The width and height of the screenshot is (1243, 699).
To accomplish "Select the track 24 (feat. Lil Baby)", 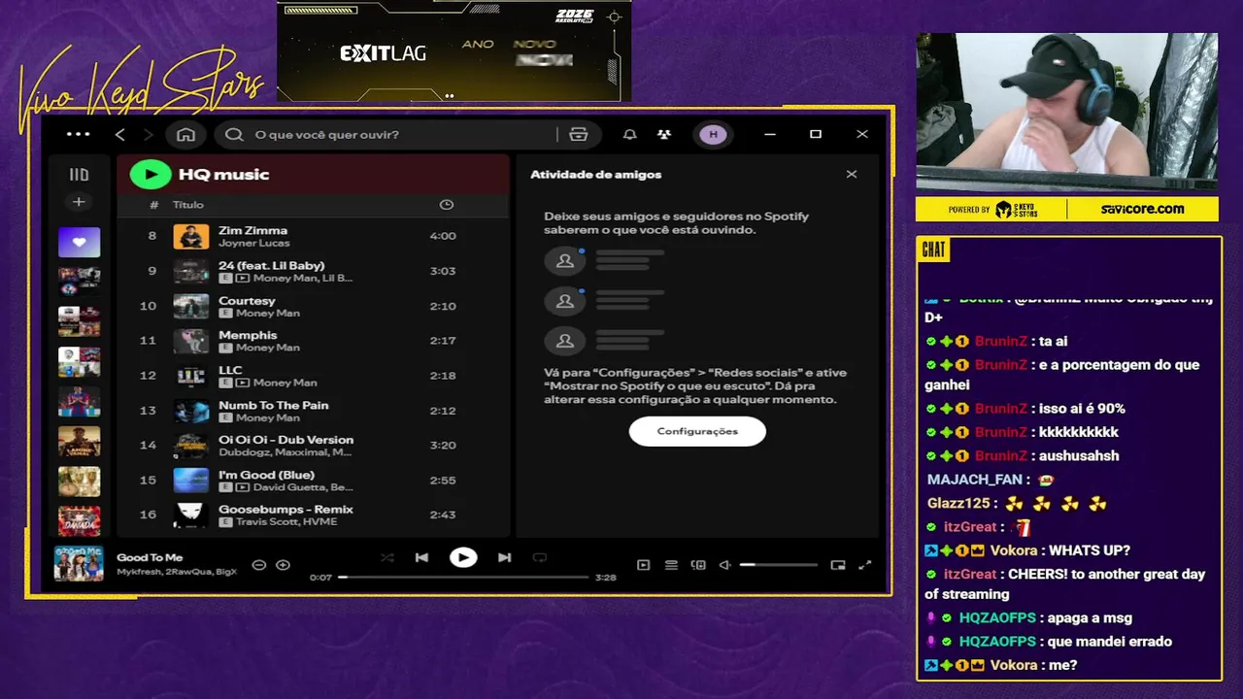I will pyautogui.click(x=313, y=271).
